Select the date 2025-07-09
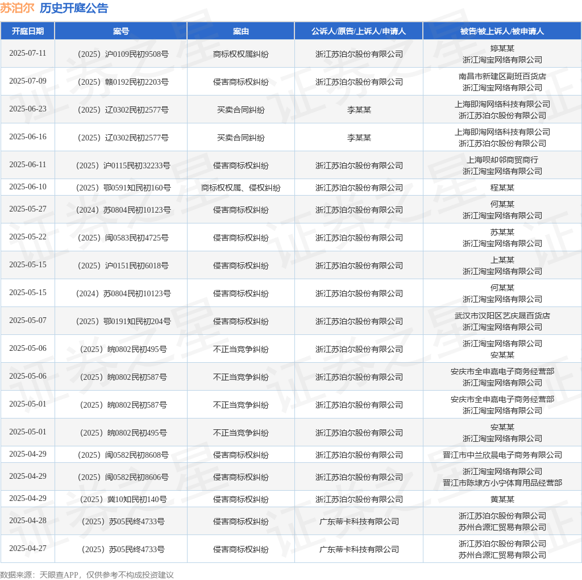Viewport: 582px width, 580px height. pos(28,81)
